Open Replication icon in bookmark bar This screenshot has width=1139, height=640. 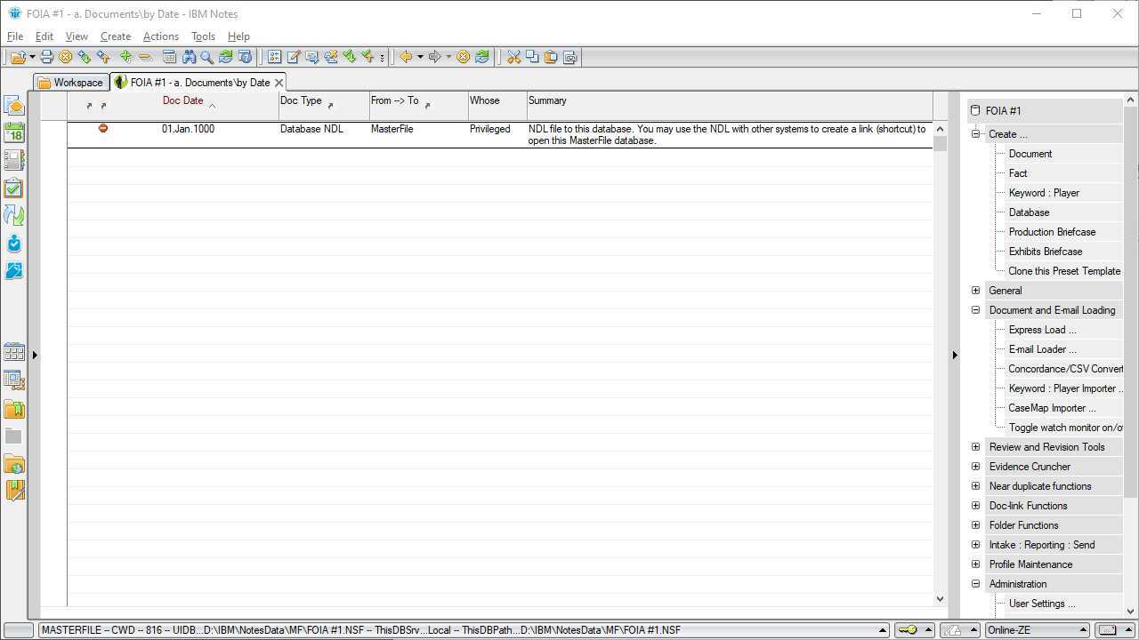click(x=14, y=215)
